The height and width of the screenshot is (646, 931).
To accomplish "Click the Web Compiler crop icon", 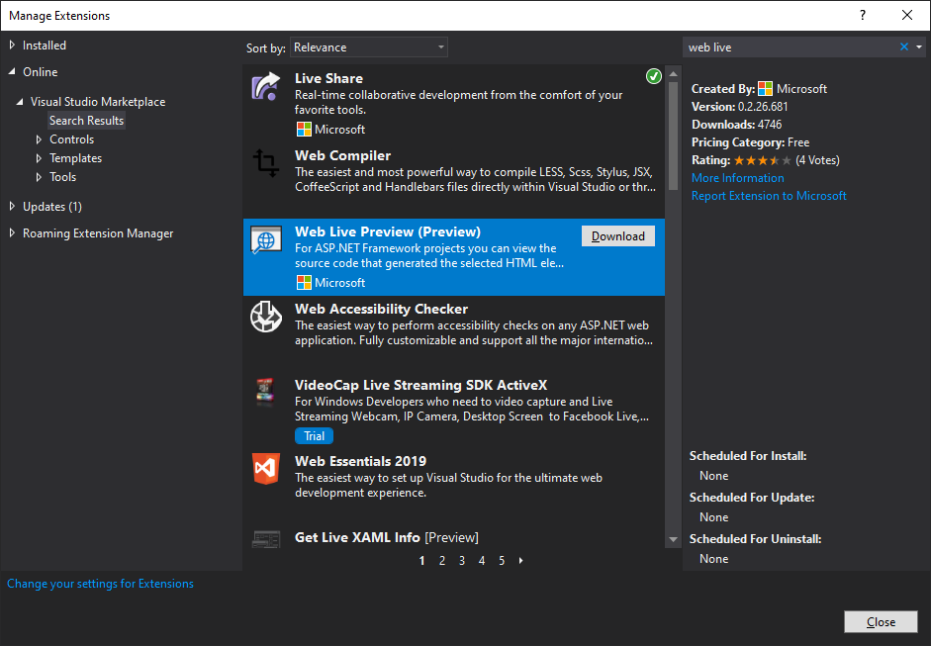I will [x=265, y=163].
